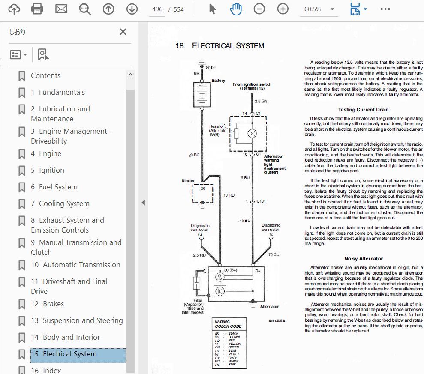Image resolution: width=424 pixels, height=374 pixels.
Task: Click the total page count 554
Action: click(178, 9)
